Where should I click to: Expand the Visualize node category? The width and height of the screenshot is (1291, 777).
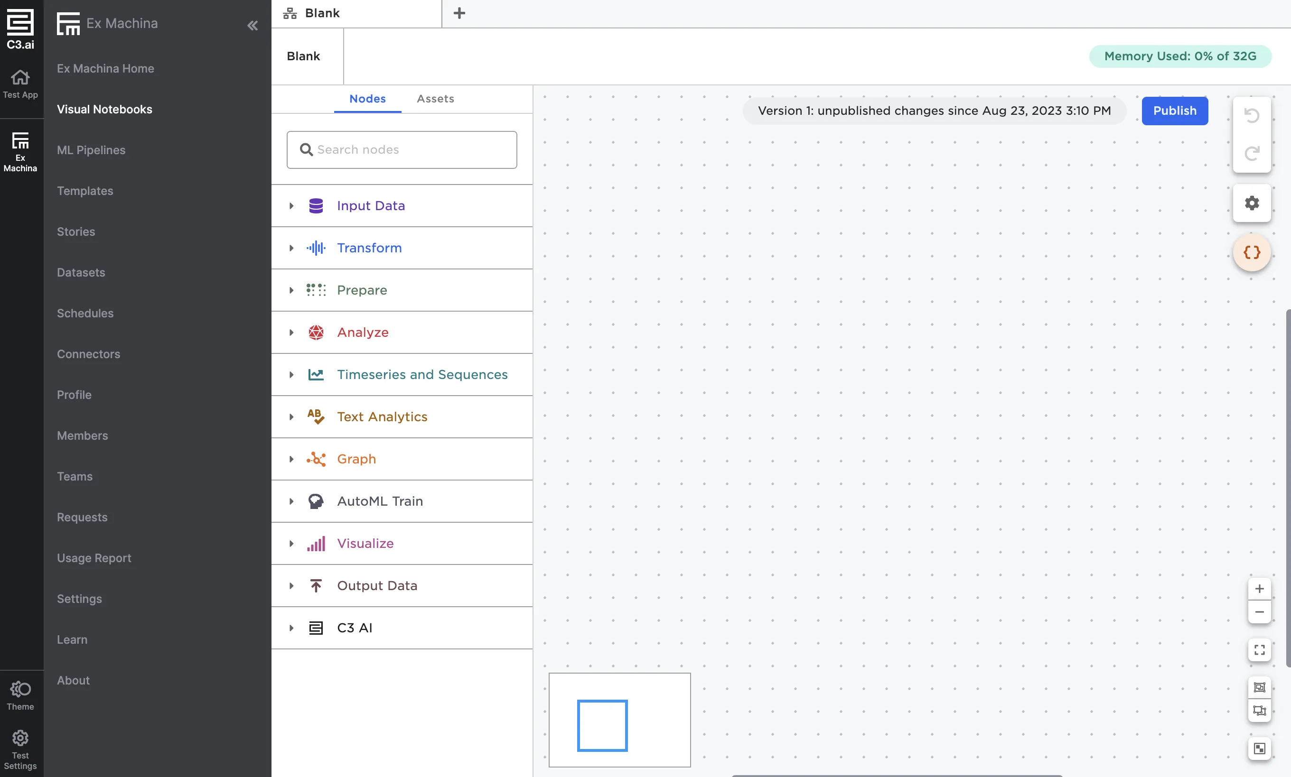click(x=291, y=544)
